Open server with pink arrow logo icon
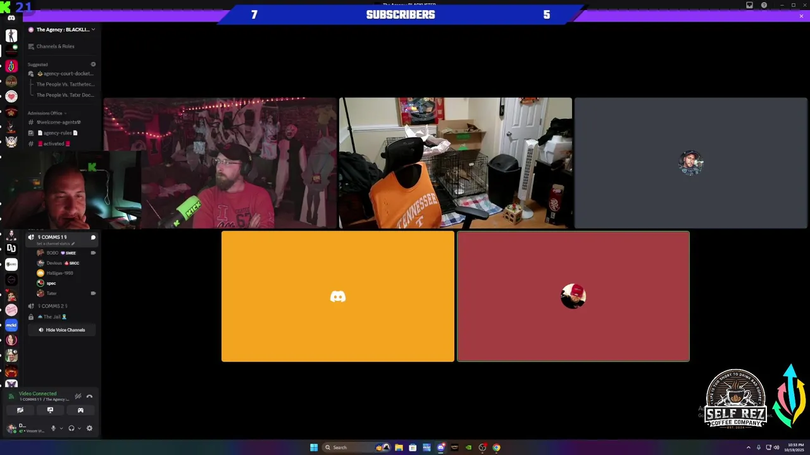Screen dimensions: 810x455 click(11, 66)
